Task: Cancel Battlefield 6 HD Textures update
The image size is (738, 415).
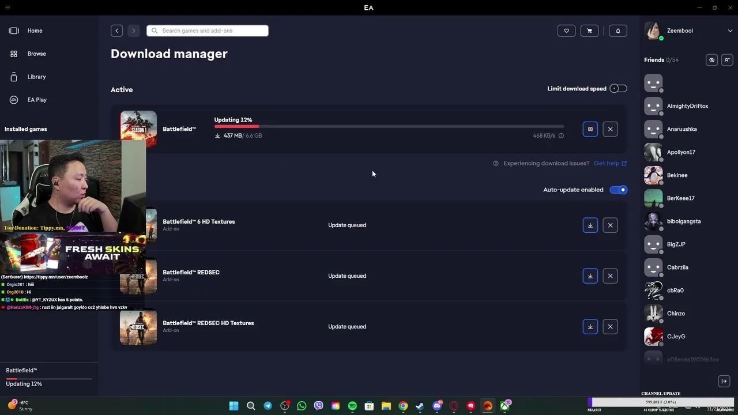Action: click(x=610, y=225)
